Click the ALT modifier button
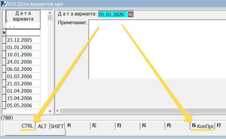Screen dimensions: 226x139 point(42,126)
